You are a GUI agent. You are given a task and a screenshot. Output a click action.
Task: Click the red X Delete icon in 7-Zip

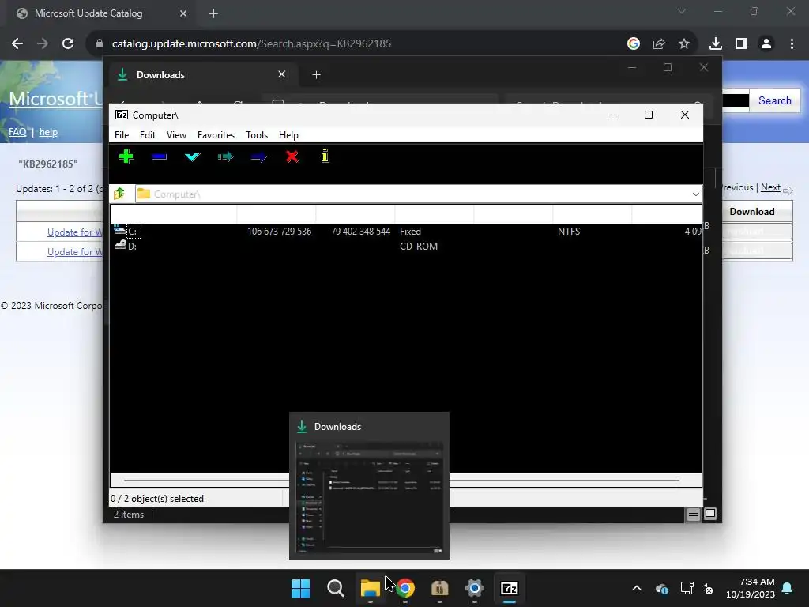click(x=292, y=156)
